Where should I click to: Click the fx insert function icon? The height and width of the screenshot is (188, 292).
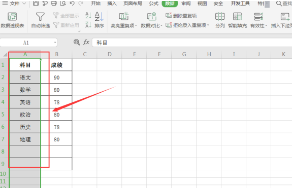pyautogui.click(x=86, y=43)
